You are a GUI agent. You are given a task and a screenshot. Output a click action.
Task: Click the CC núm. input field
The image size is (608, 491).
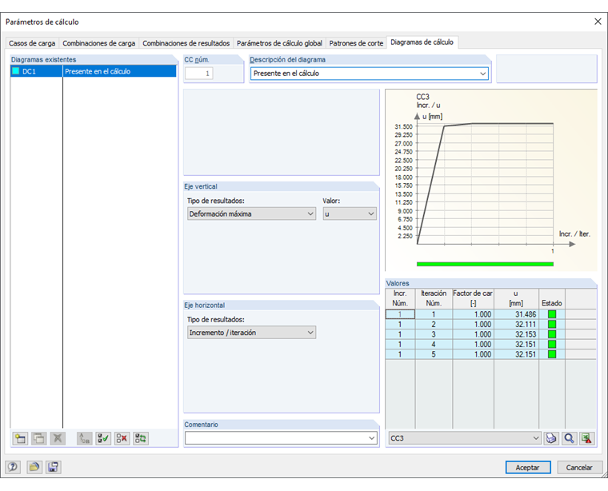[x=199, y=74]
